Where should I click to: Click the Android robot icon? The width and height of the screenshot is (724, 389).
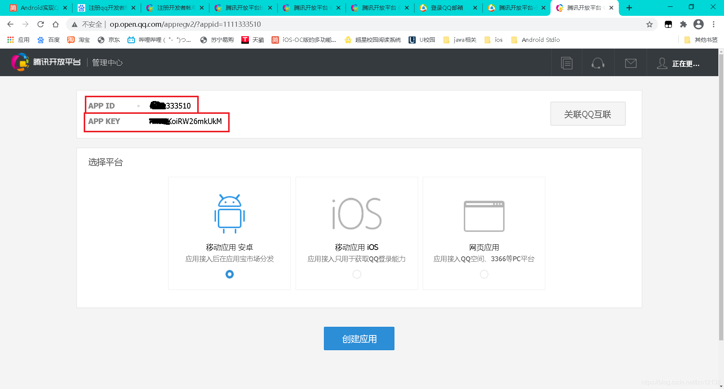[230, 214]
